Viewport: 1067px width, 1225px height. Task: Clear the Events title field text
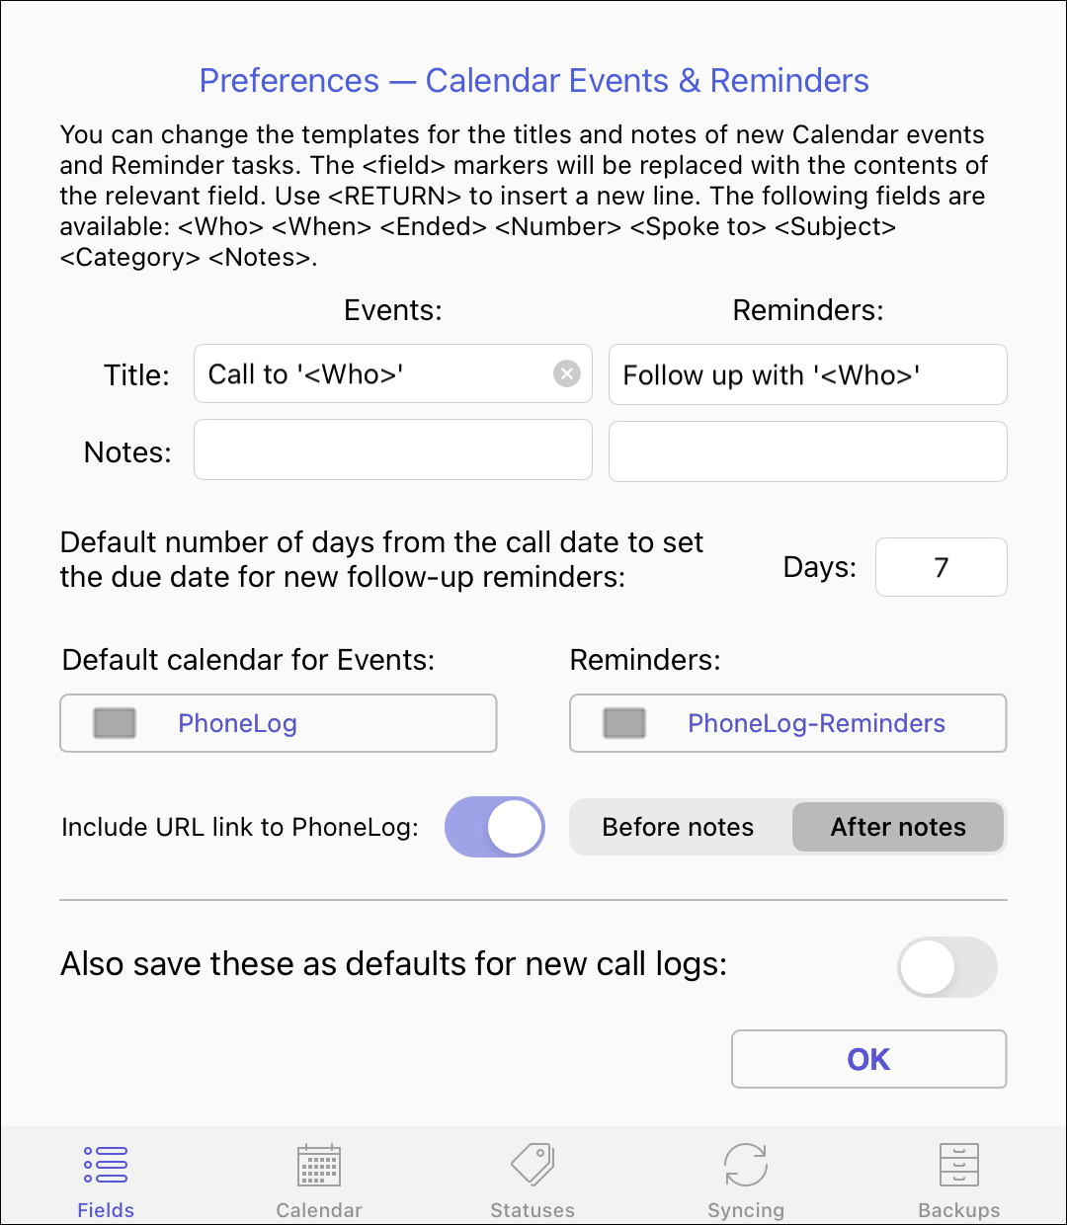coord(567,373)
